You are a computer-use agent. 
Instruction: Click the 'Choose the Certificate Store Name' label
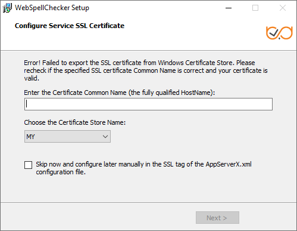(x=75, y=122)
